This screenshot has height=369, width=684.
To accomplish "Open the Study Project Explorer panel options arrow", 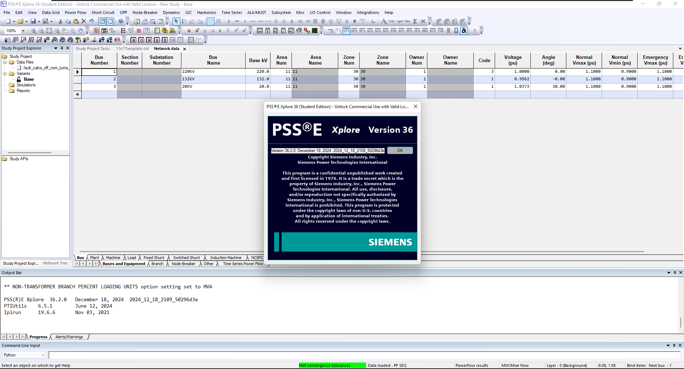I will 56,48.
